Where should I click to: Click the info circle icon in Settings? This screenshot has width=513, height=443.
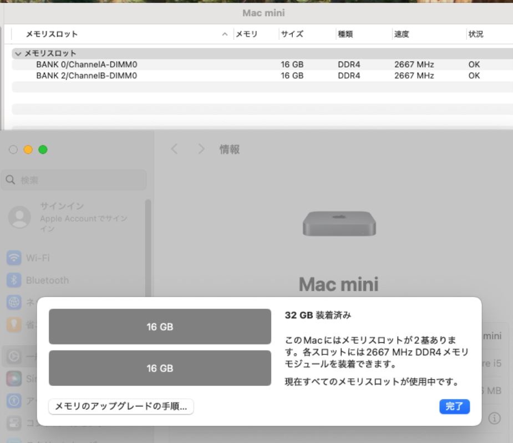click(x=494, y=418)
